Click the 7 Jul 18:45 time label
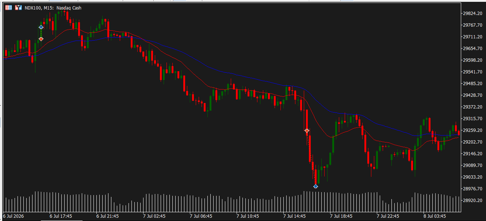 (341, 216)
